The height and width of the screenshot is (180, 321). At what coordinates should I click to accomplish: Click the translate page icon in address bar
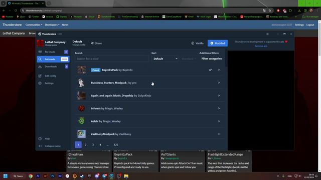point(264,10)
